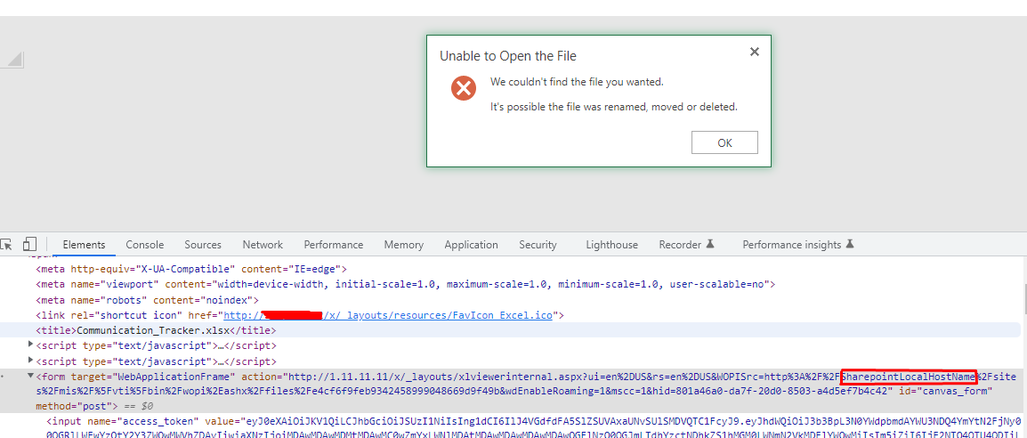Click the triangle corner icon in the spreadsheet area
The image size is (1027, 438).
(x=13, y=59)
